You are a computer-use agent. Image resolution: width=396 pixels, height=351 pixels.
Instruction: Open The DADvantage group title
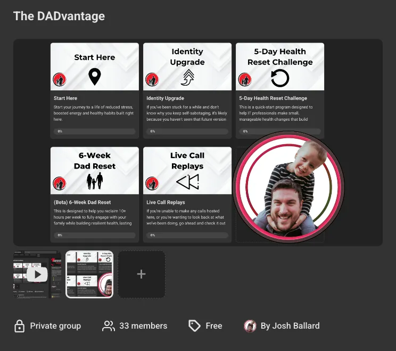pyautogui.click(x=59, y=16)
